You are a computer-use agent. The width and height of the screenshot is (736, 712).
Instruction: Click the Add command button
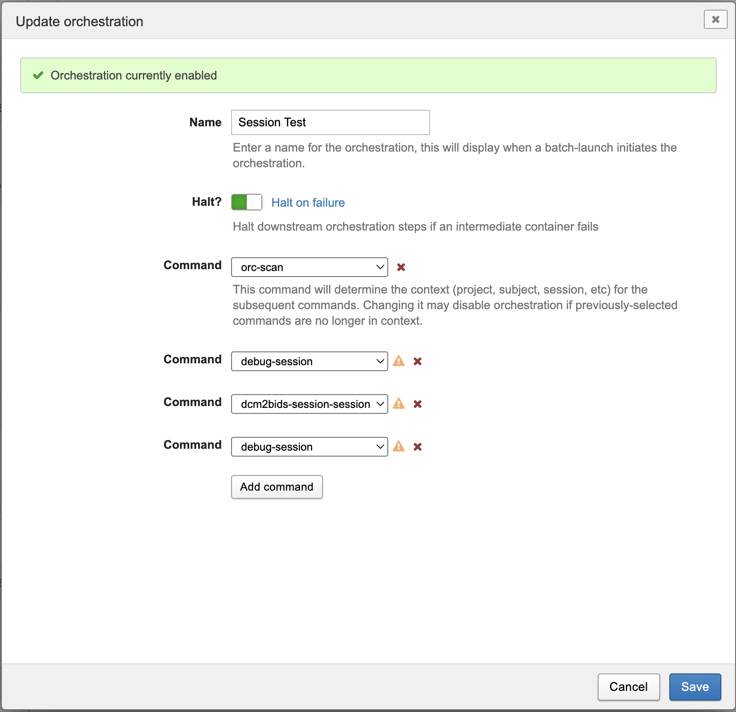click(x=277, y=487)
